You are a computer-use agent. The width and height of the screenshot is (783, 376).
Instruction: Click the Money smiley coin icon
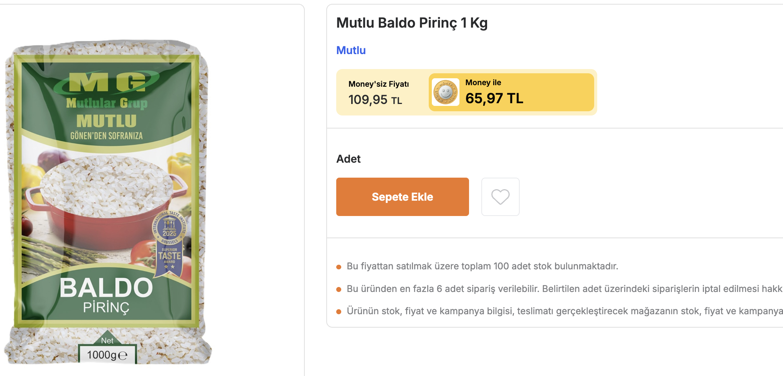[445, 92]
